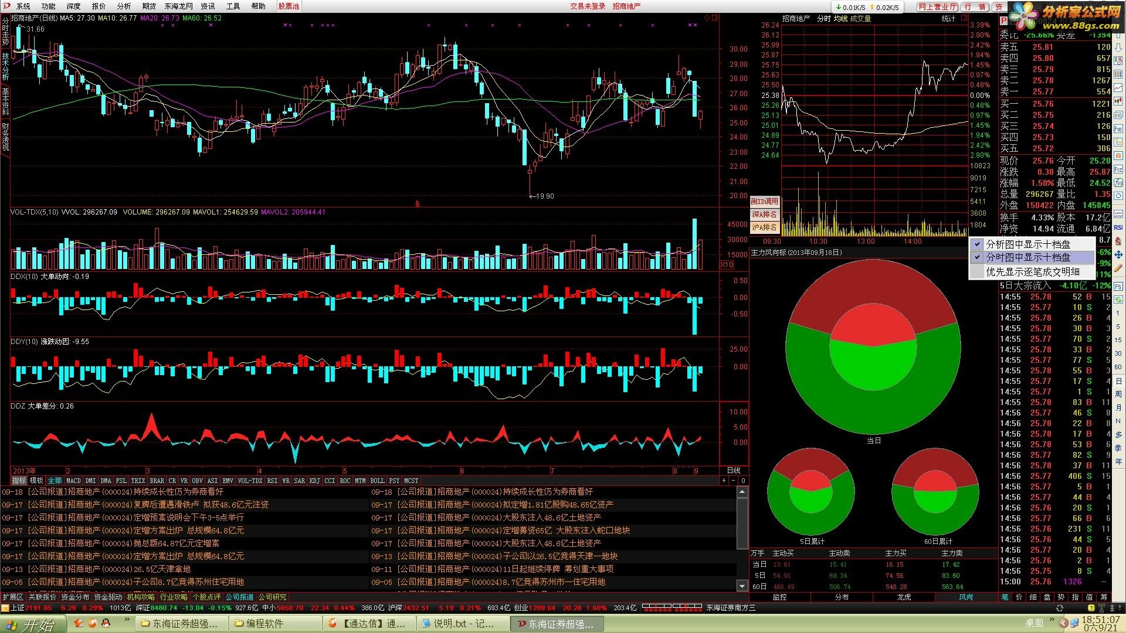Toggle 分时图中显示十档盘 option
The width and height of the screenshot is (1126, 633).
1032,257
